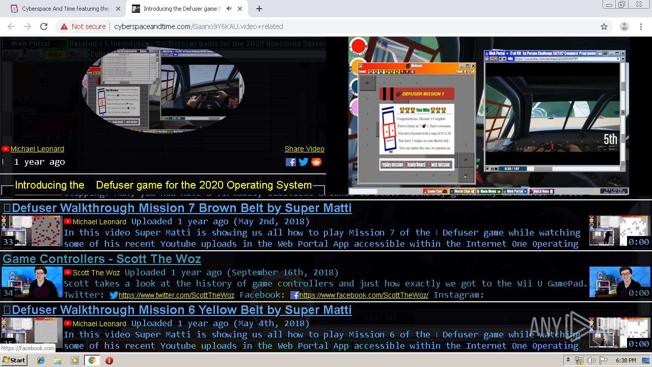Screen dimensions: 652x367
Task: Open the volume control in the tray
Action: [591, 360]
